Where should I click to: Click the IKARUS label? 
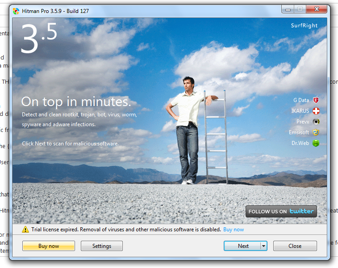(x=300, y=111)
